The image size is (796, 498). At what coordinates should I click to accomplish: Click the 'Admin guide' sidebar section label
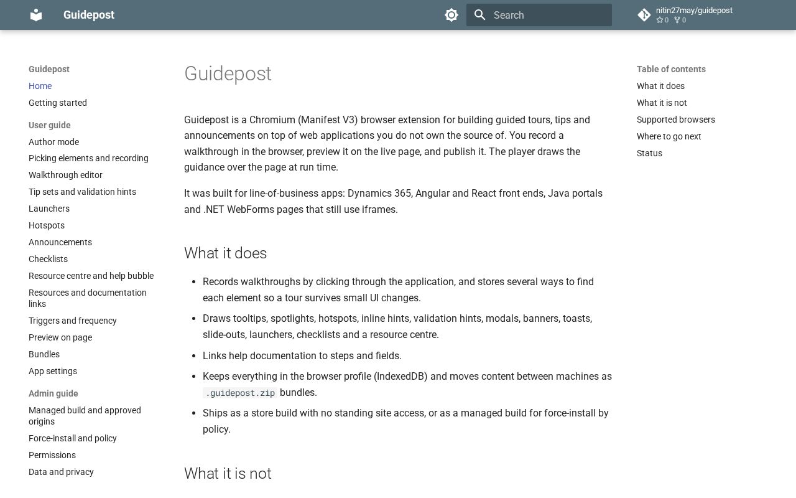click(53, 393)
